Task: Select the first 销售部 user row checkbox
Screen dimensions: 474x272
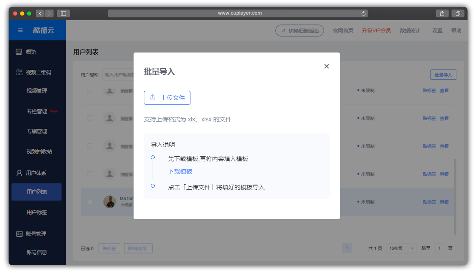Action: point(90,90)
